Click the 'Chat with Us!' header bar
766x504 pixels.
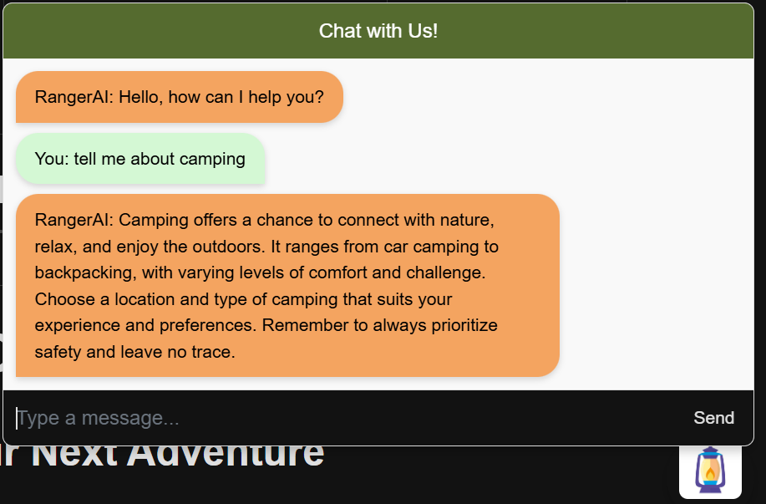378,30
